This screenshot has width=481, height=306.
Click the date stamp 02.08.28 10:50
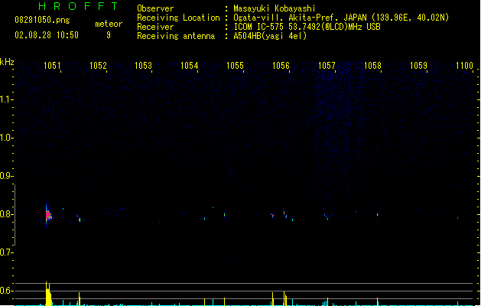pyautogui.click(x=47, y=35)
